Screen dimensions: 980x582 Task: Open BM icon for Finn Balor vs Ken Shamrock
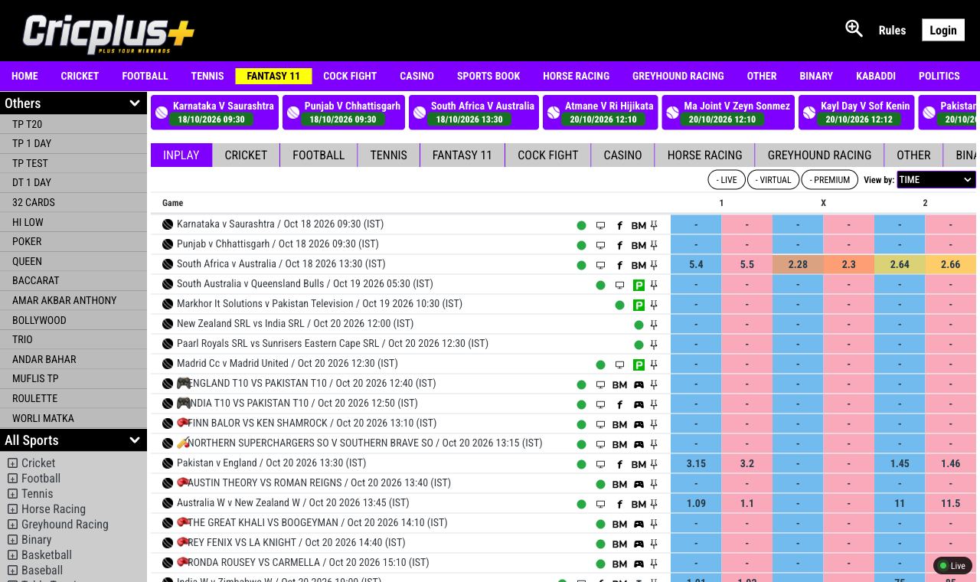619,425
